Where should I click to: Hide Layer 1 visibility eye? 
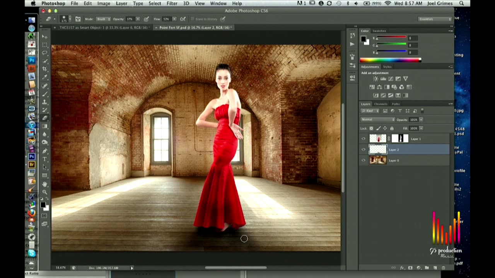[363, 139]
